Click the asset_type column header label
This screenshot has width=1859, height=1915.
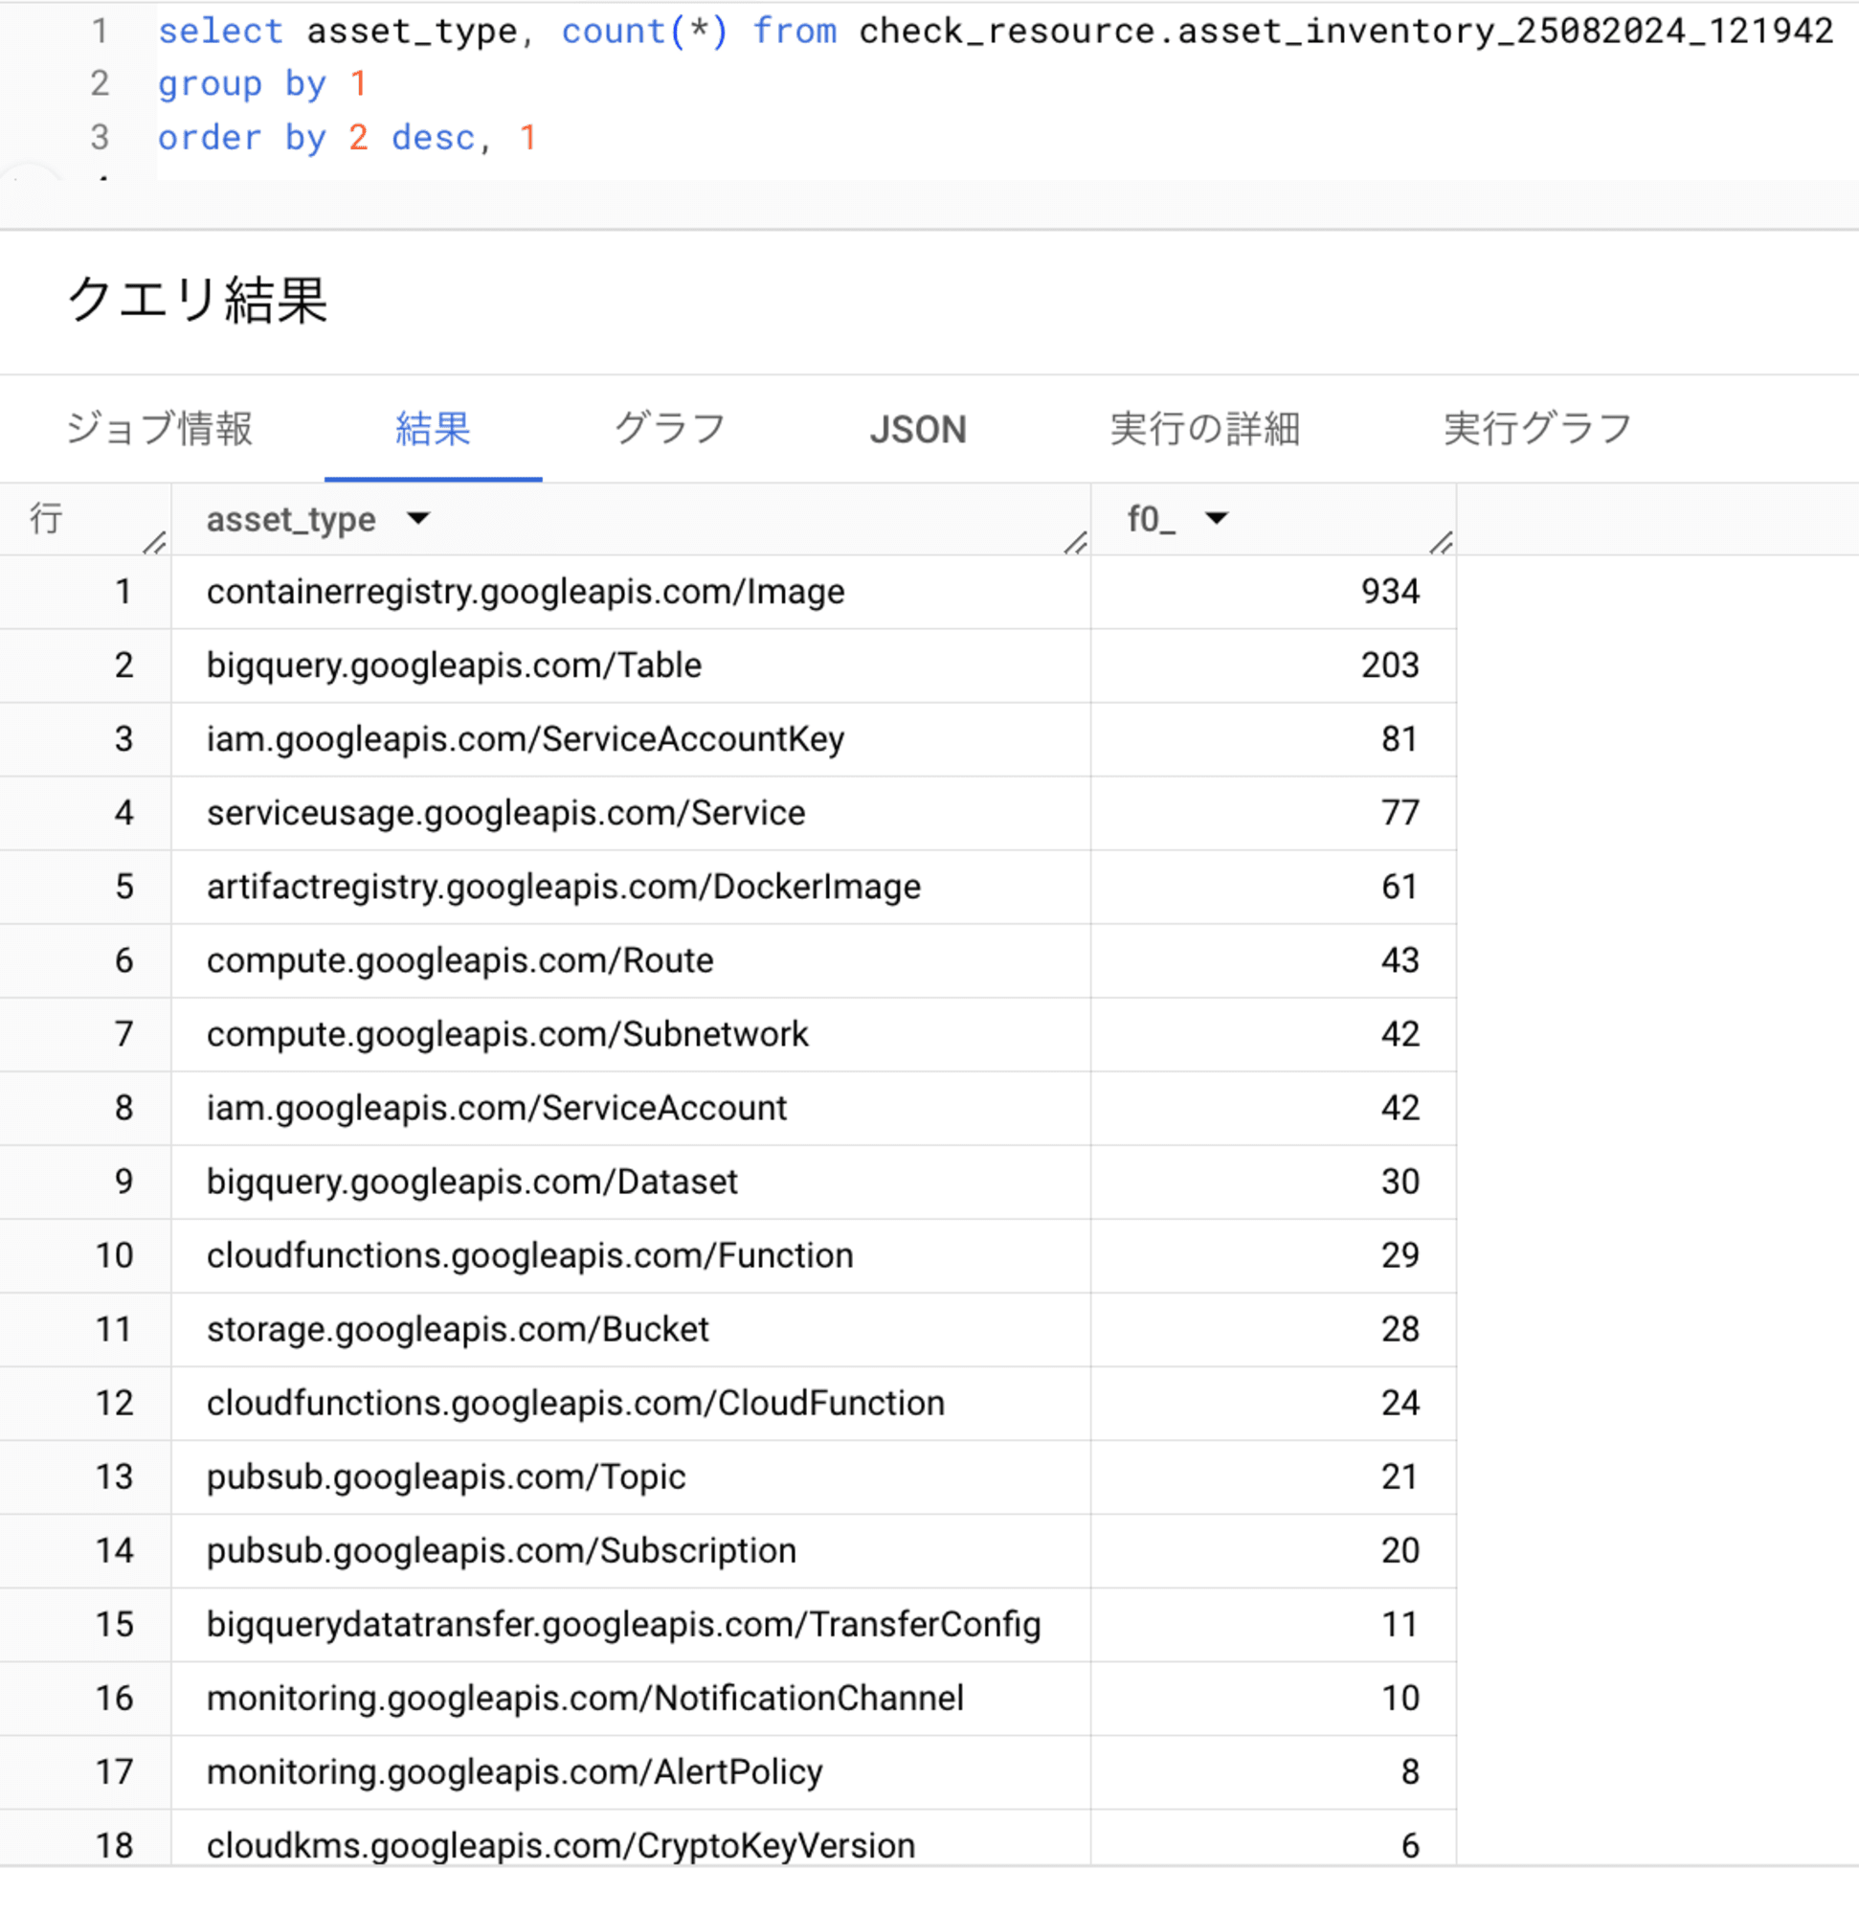tap(291, 520)
